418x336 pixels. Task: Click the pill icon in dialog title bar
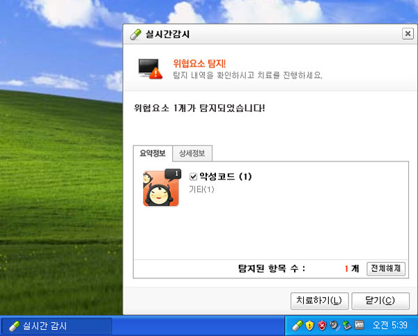point(135,33)
